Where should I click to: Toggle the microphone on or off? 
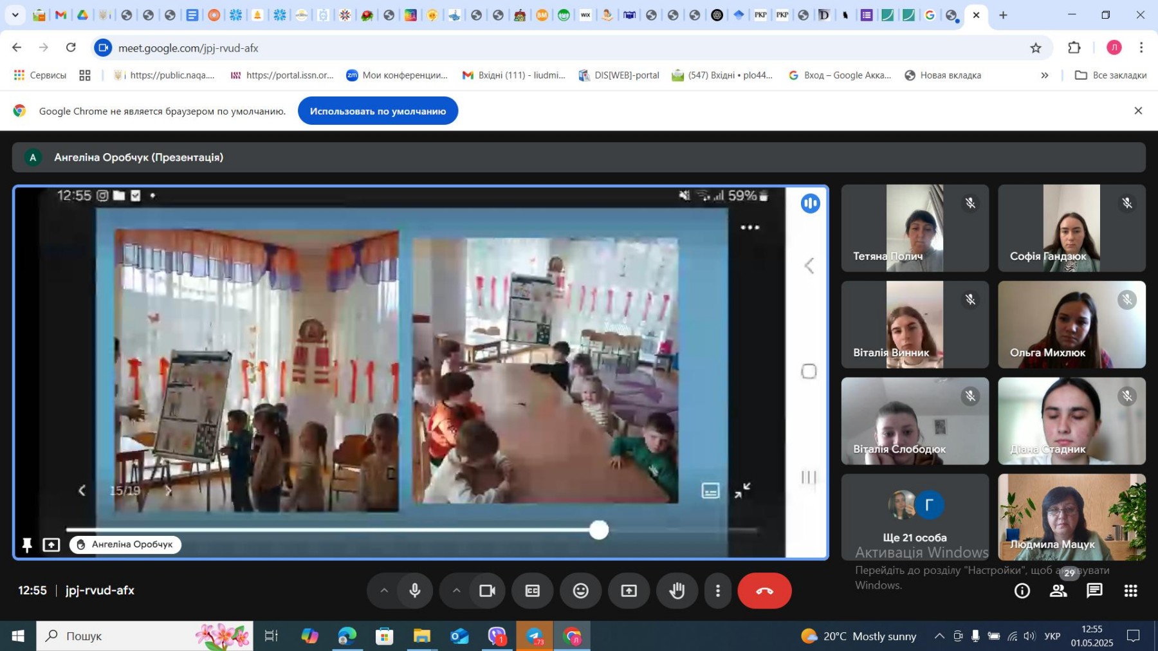tap(415, 591)
